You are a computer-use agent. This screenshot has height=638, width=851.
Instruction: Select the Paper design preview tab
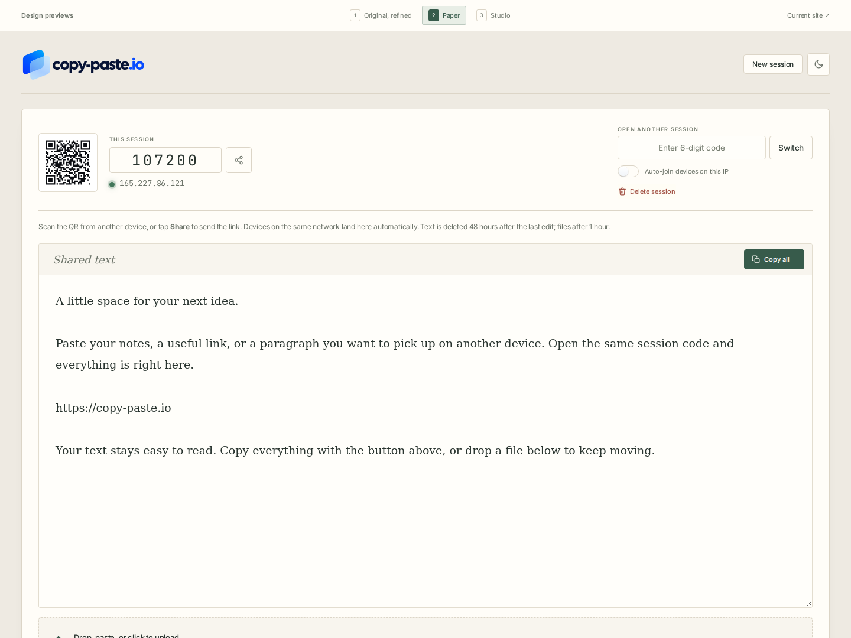point(444,15)
